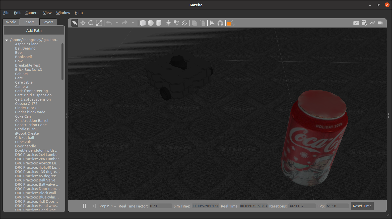Select the Bookshelf model

click(24, 57)
